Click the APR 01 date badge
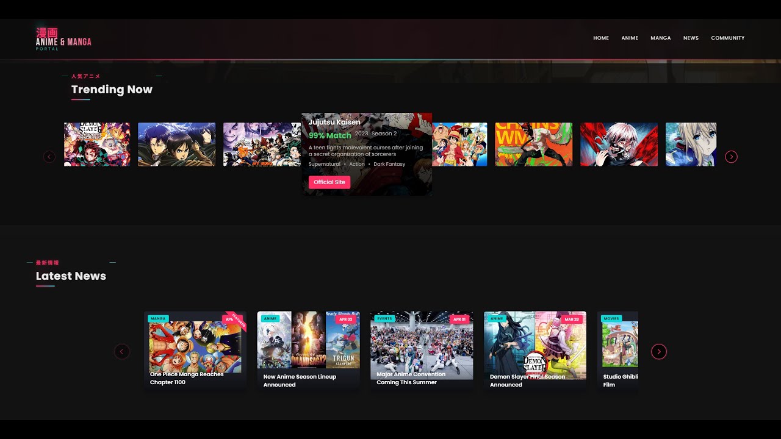Viewport: 781px width, 439px height. (x=459, y=319)
